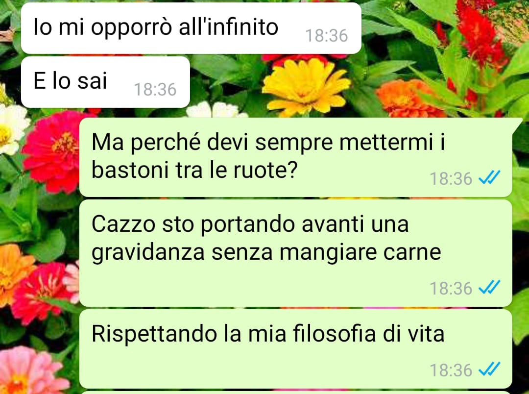Tap the read receipt ticks on the "gravidanza" message
The height and width of the screenshot is (394, 529).
(x=489, y=287)
